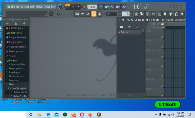Switch to PAT pattern mode
195x118 pixels.
pyautogui.click(x=68, y=5)
